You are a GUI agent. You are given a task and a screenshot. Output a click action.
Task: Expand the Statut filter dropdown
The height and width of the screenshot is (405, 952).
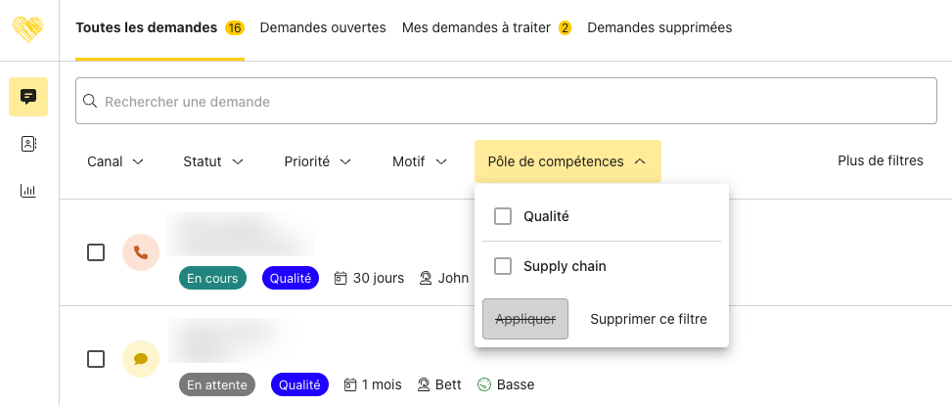(212, 161)
